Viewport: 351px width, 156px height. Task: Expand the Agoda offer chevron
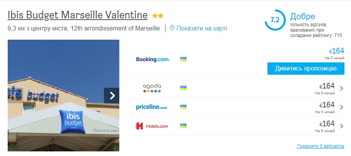tap(342, 88)
